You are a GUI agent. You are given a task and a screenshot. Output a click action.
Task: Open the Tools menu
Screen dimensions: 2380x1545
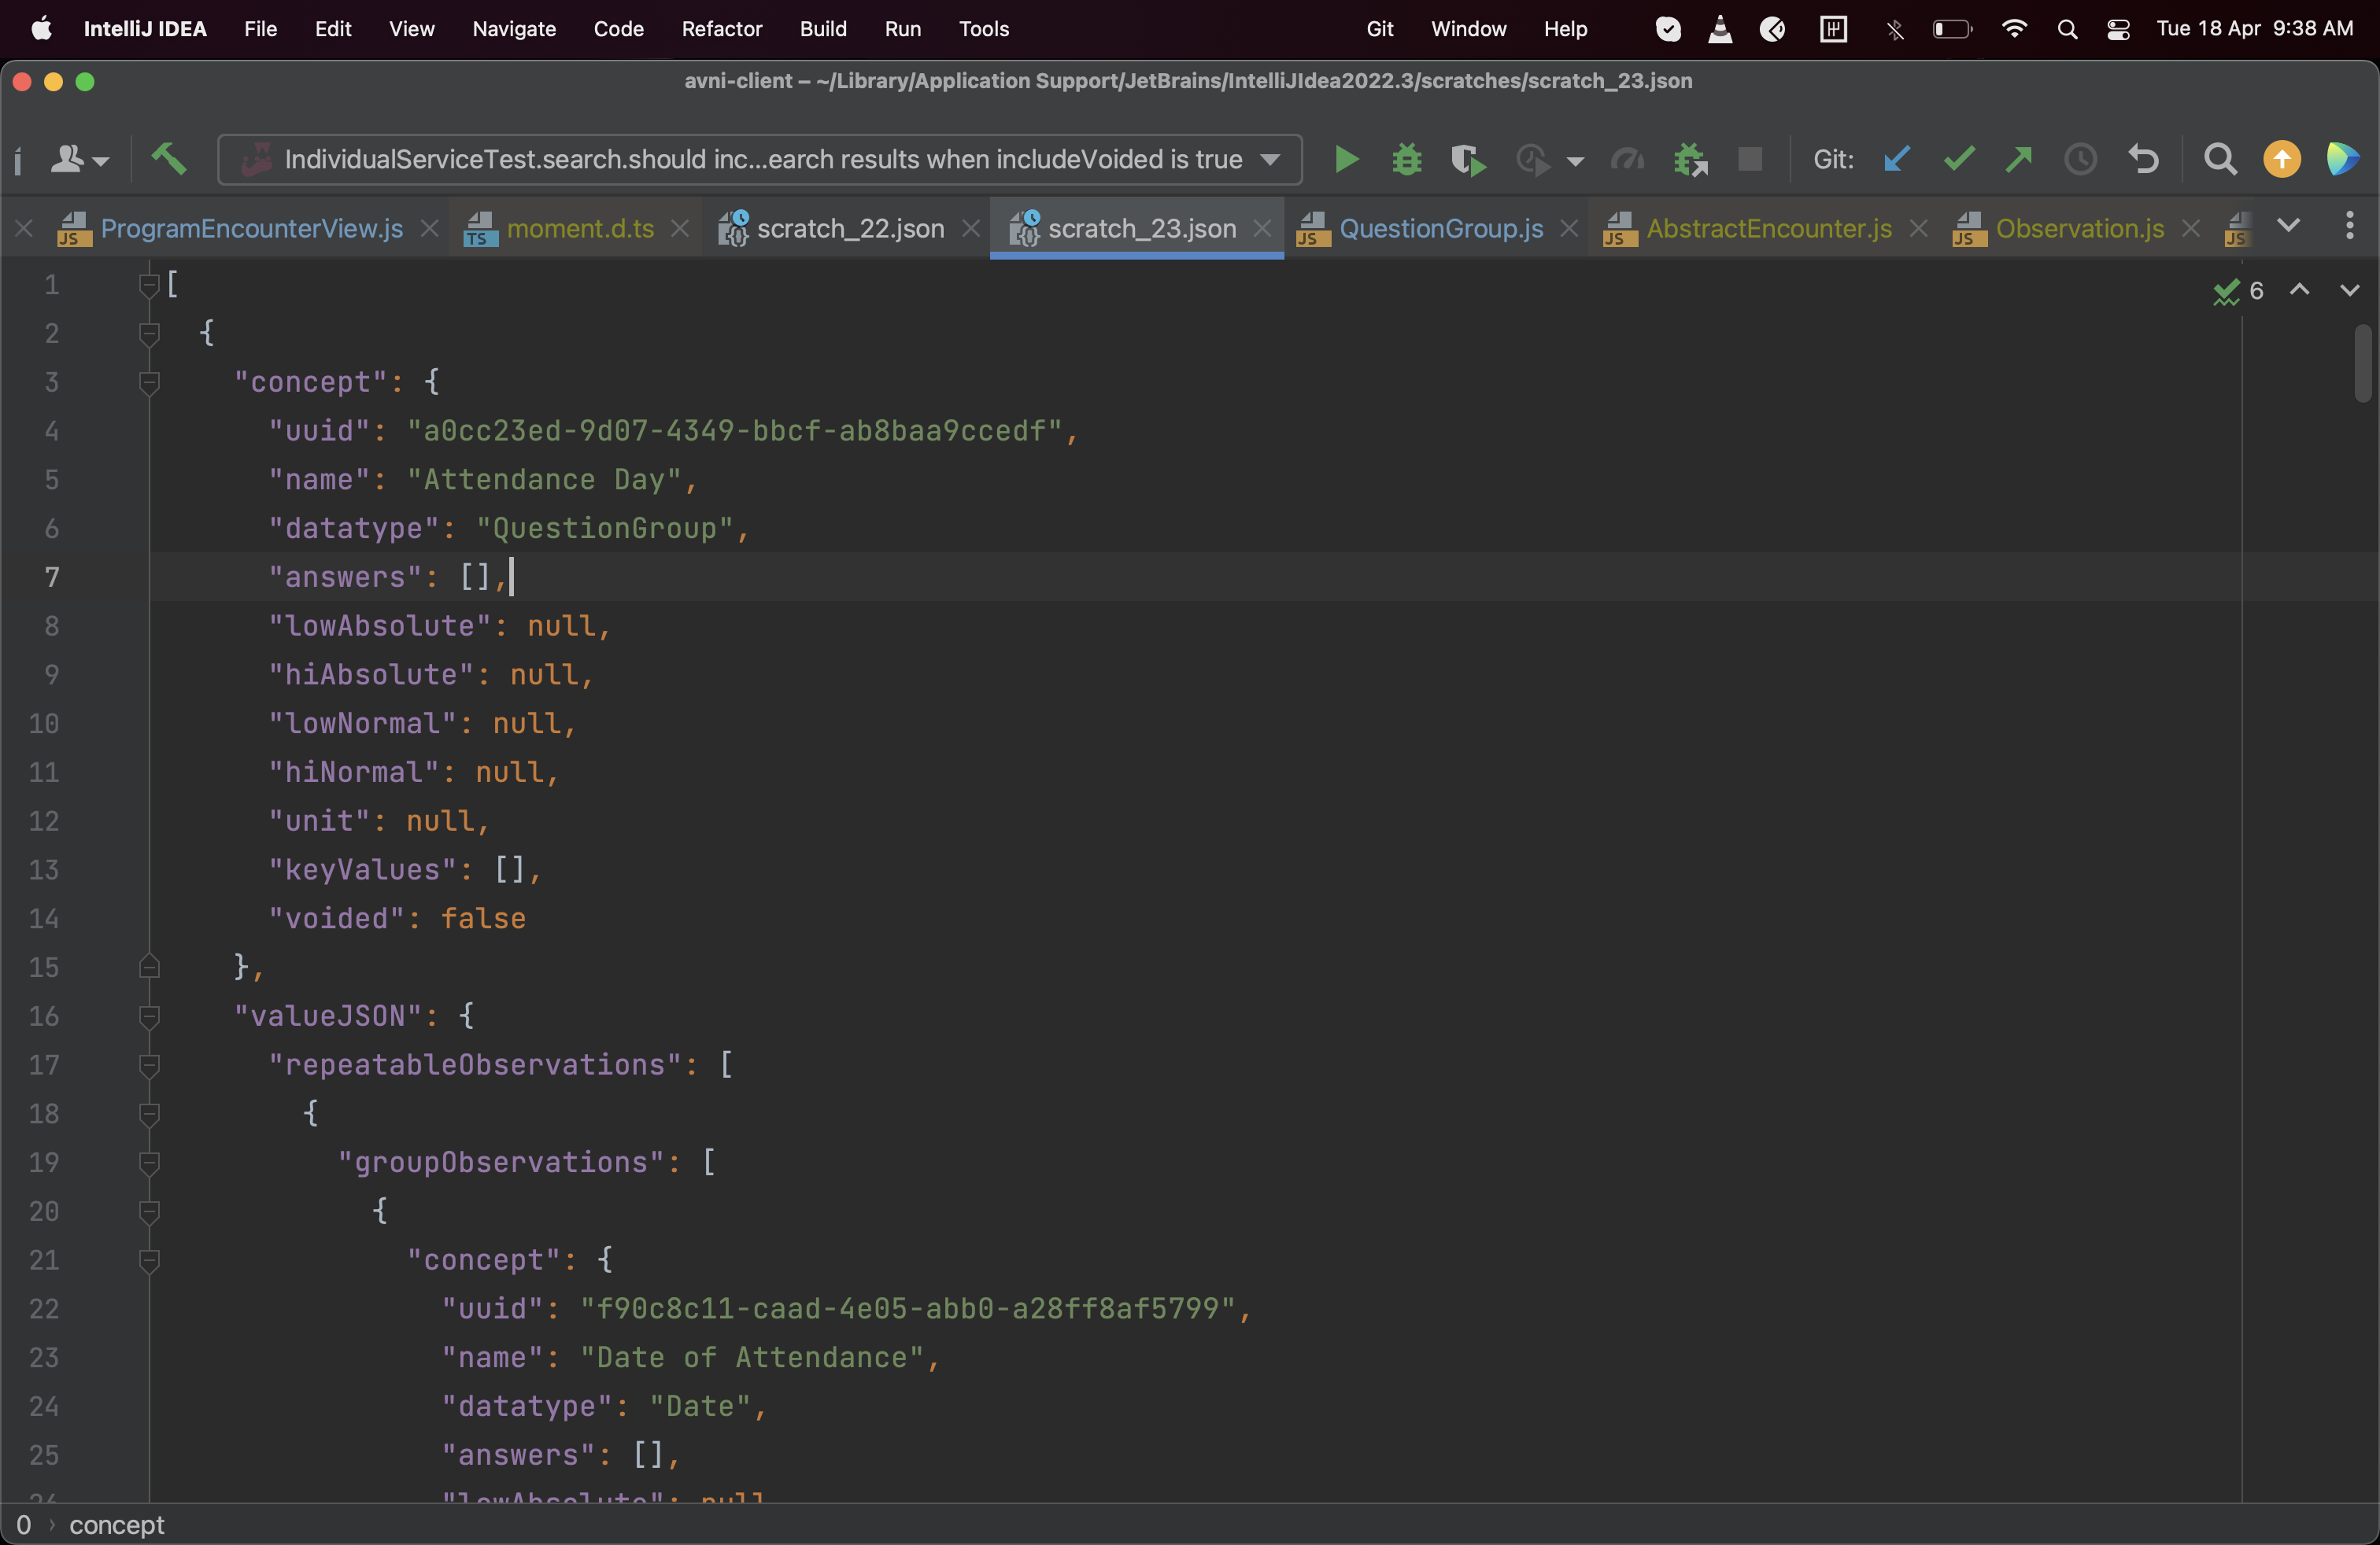(x=984, y=28)
